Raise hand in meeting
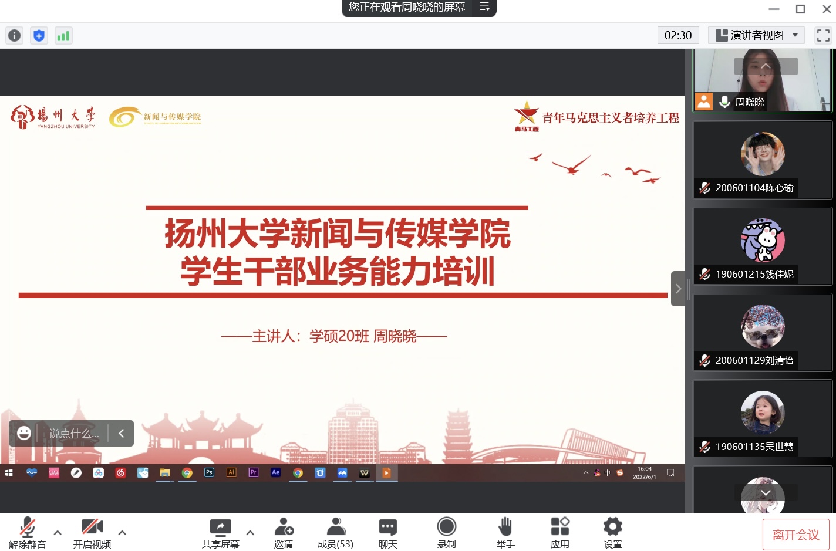Viewport: 836px width, 551px height. [505, 533]
